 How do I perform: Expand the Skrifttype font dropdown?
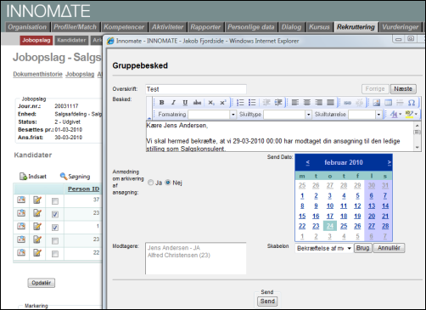coord(288,115)
